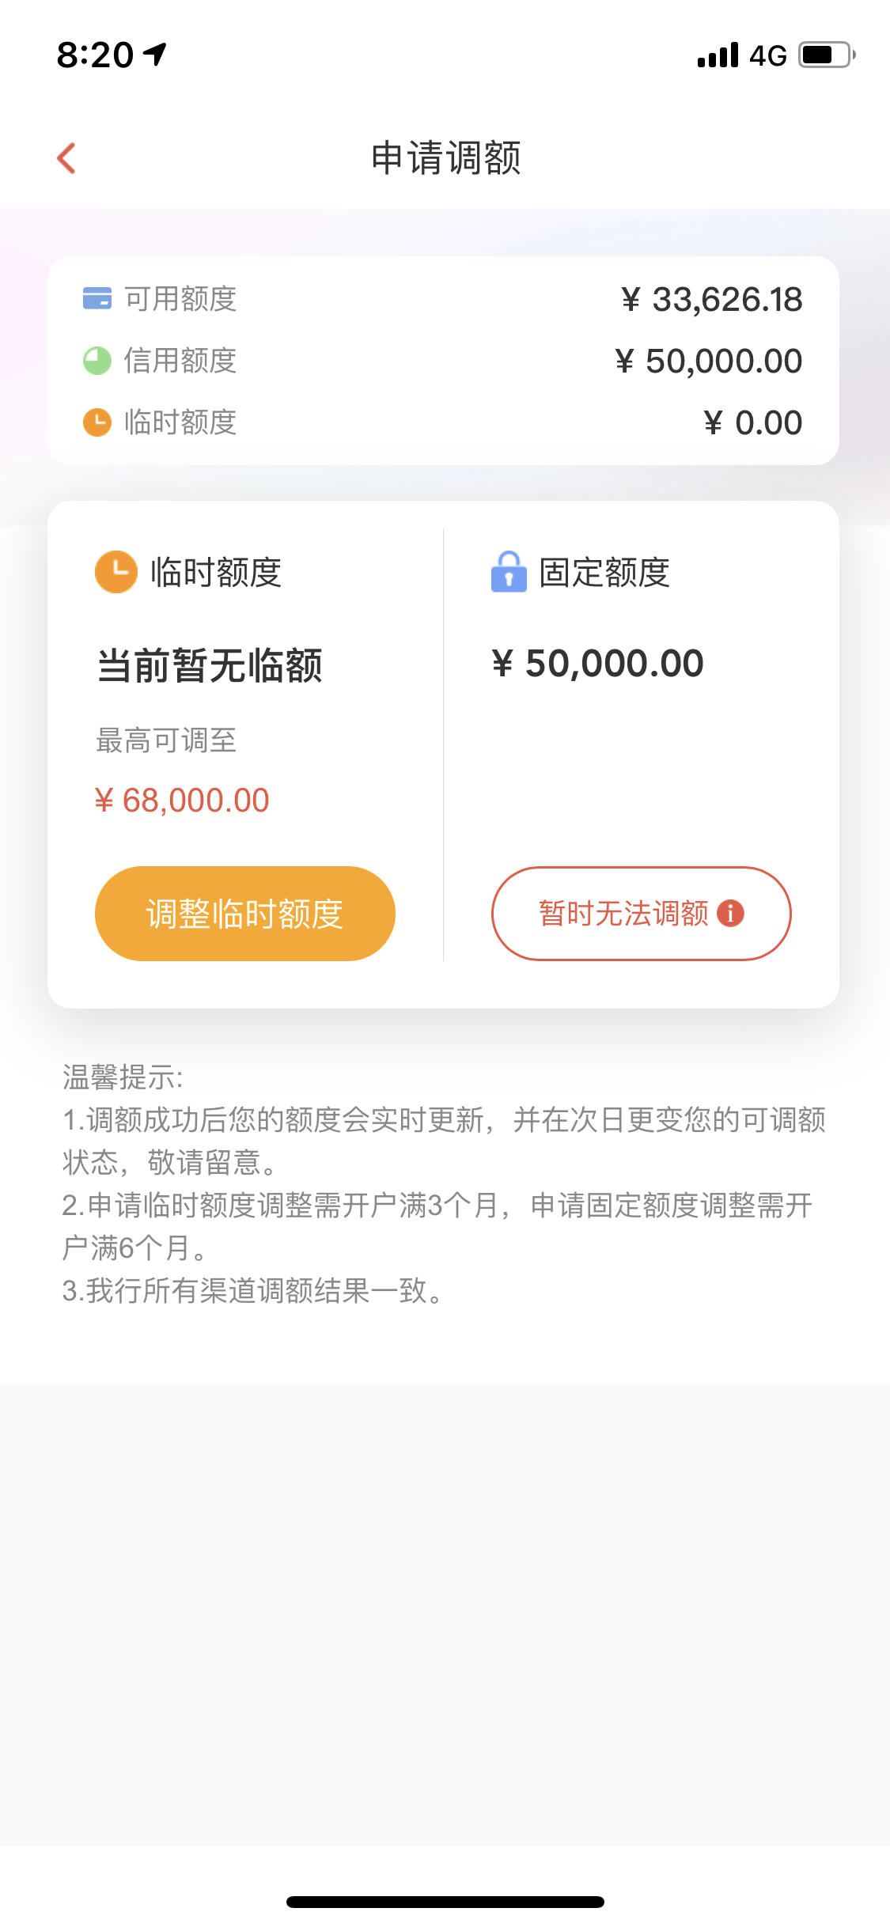Tap the battery indicator in status bar

[x=827, y=55]
